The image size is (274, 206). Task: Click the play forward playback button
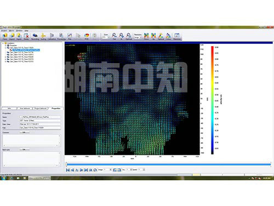(x=82, y=170)
